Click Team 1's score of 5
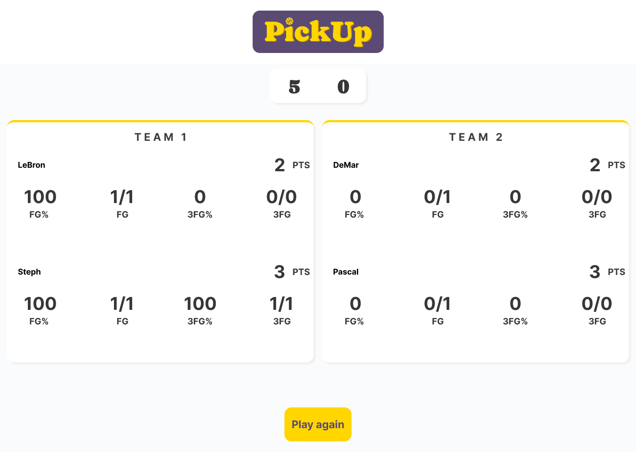Image resolution: width=636 pixels, height=452 pixels. pyautogui.click(x=294, y=86)
